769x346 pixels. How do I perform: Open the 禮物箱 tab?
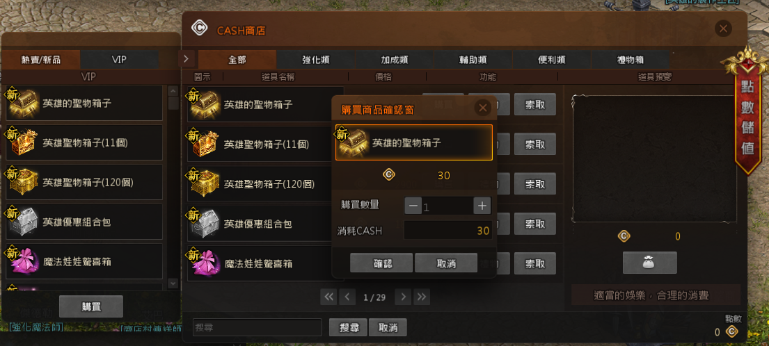point(631,60)
